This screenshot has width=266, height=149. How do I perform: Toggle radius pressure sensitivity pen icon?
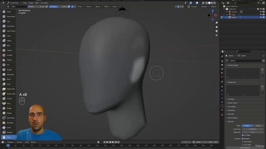[47, 7]
